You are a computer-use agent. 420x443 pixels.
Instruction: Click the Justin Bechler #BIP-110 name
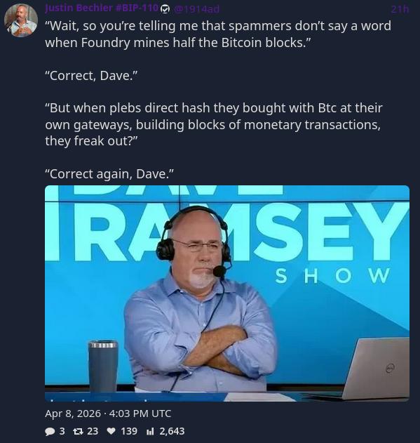point(102,8)
